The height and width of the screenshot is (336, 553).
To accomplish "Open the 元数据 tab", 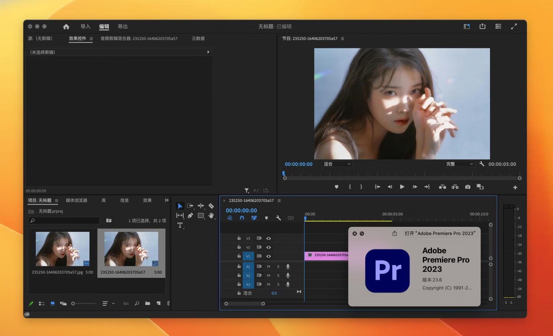I will (x=198, y=39).
